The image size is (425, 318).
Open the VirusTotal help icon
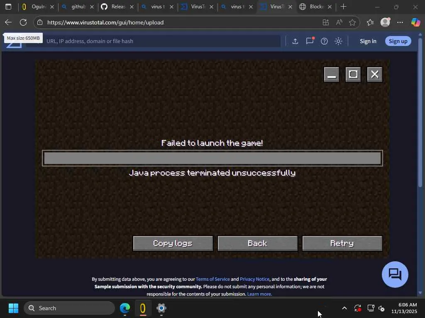(x=324, y=41)
